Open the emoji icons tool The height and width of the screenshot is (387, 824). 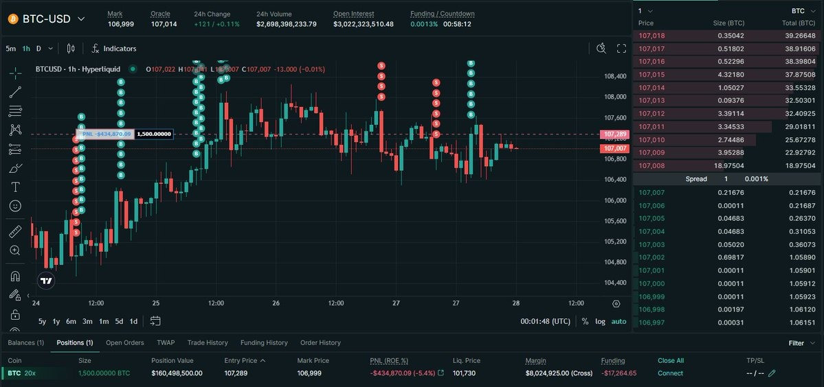pyautogui.click(x=15, y=206)
